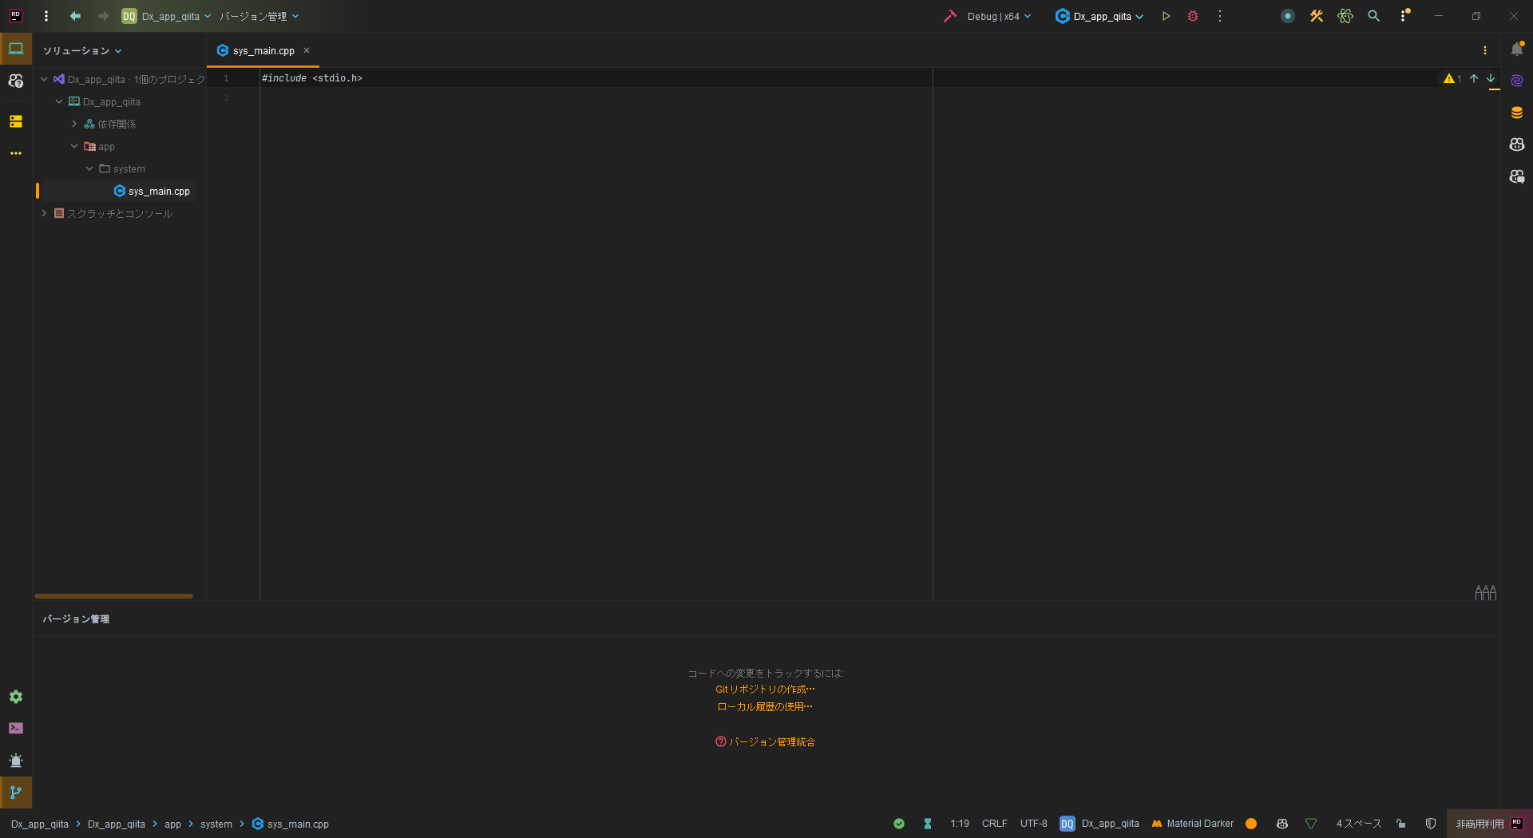Open the Terminal tool window icon
This screenshot has width=1533, height=838.
pyautogui.click(x=16, y=728)
